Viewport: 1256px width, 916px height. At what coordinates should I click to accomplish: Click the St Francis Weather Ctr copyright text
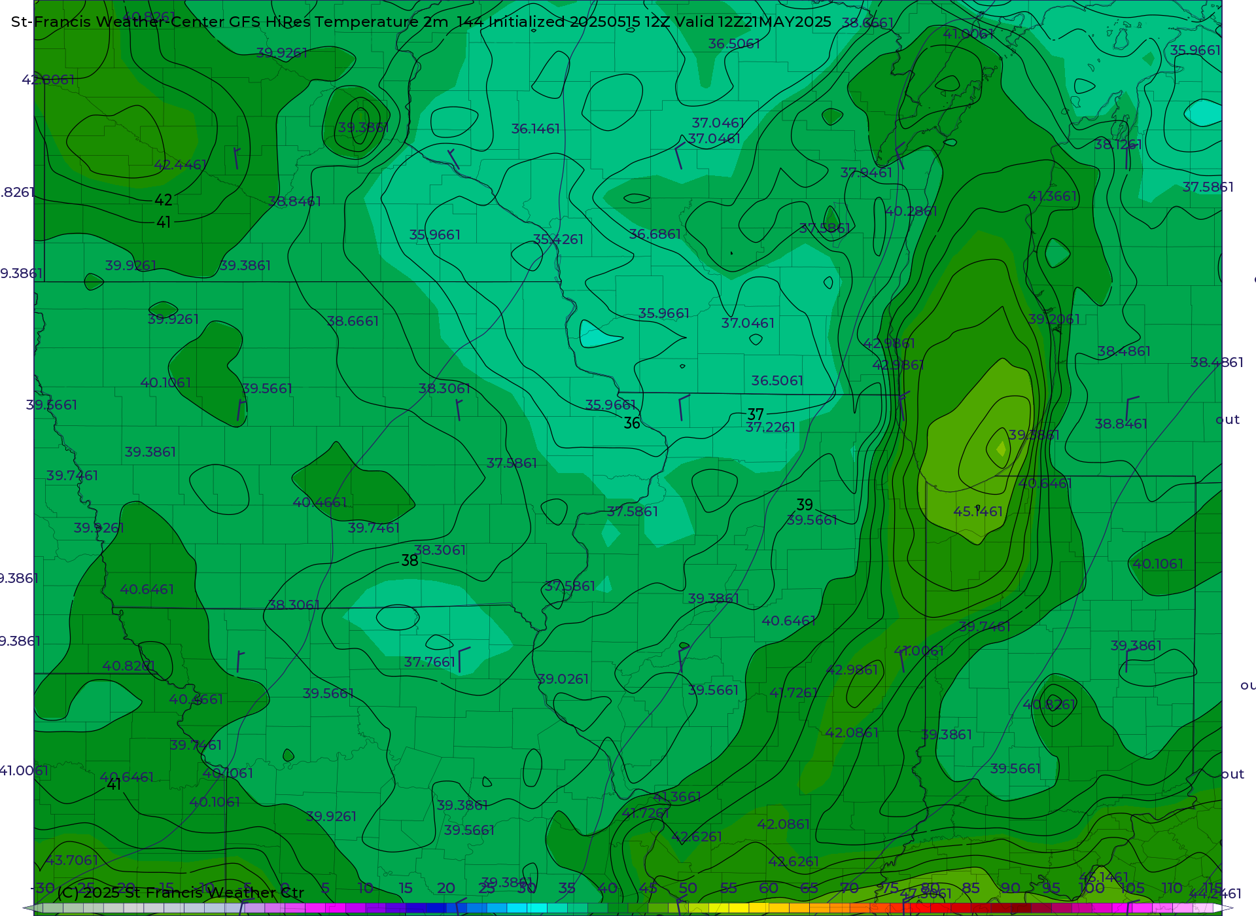coord(180,892)
